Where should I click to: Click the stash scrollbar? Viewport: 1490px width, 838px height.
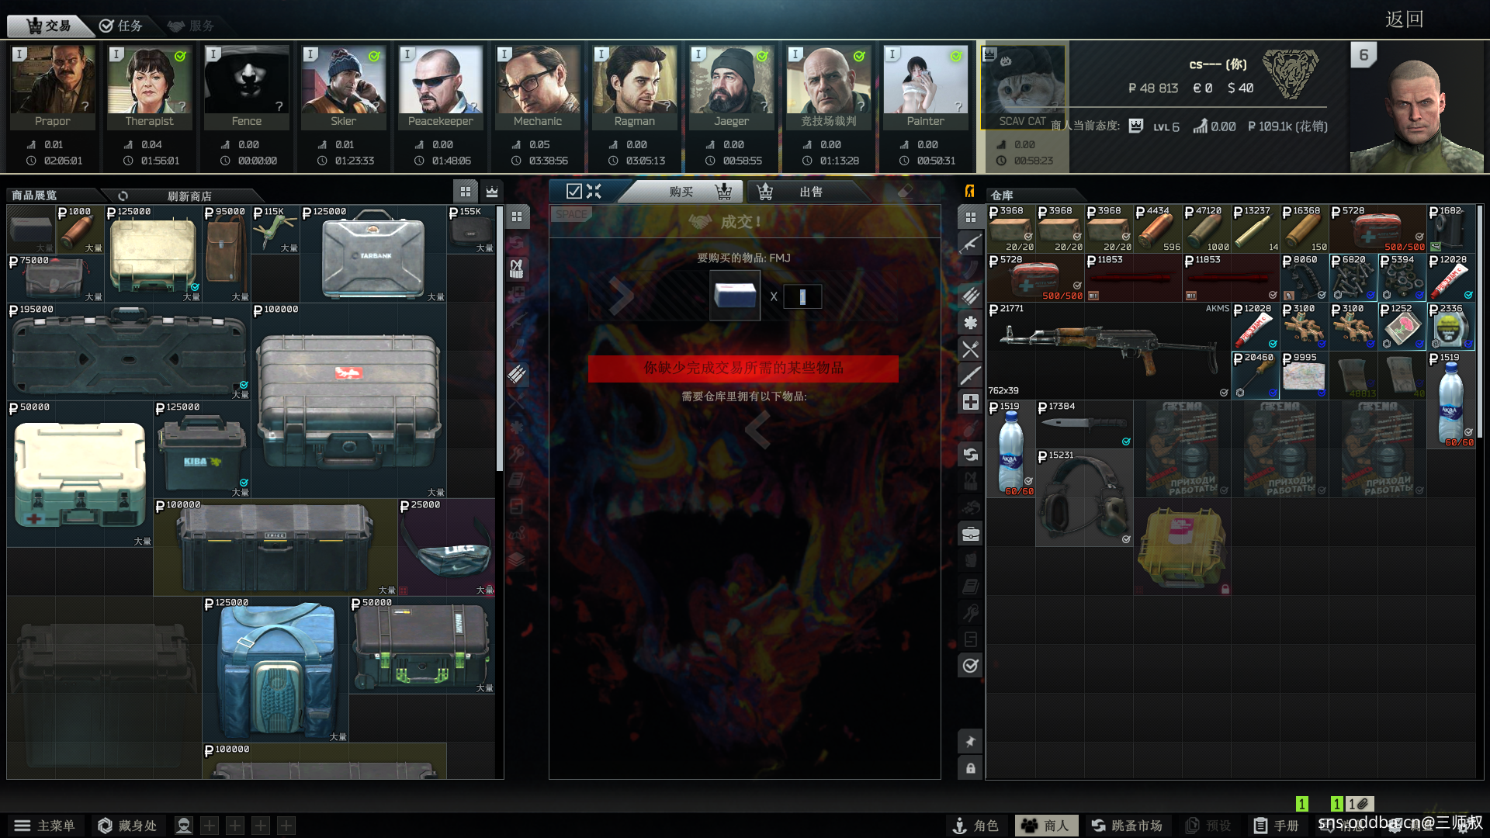point(1480,322)
